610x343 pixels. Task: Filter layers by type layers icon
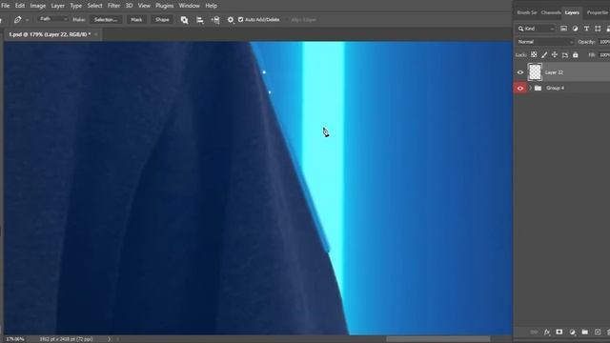point(586,29)
